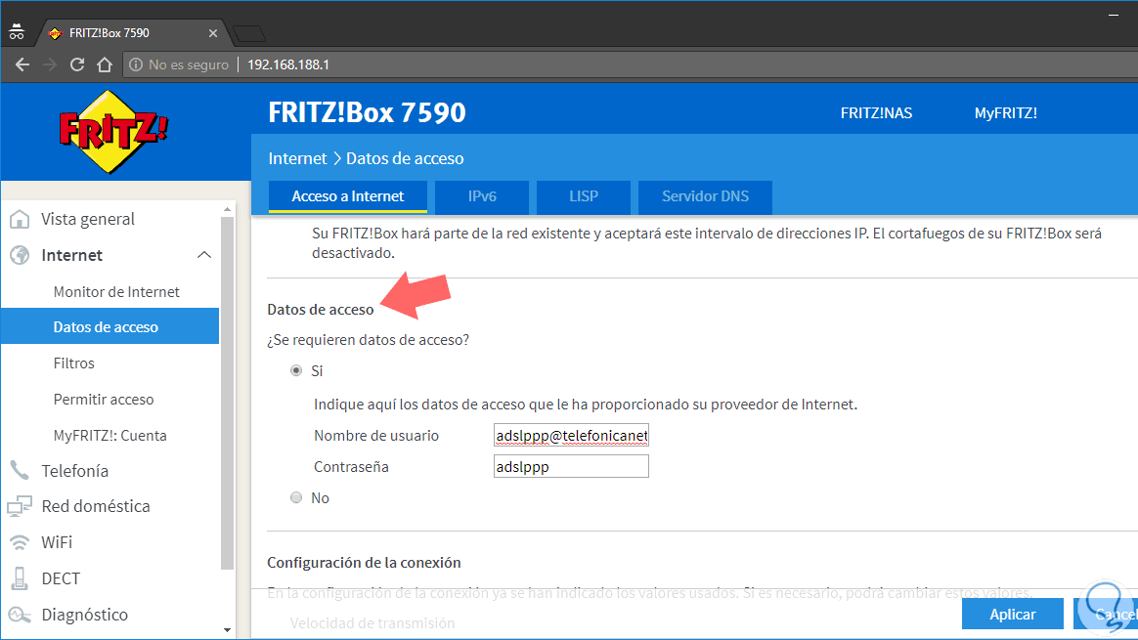Select Datos de acceso in sidebar
Image resolution: width=1138 pixels, height=640 pixels.
tap(110, 326)
